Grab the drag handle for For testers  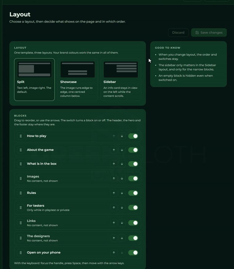point(21,208)
